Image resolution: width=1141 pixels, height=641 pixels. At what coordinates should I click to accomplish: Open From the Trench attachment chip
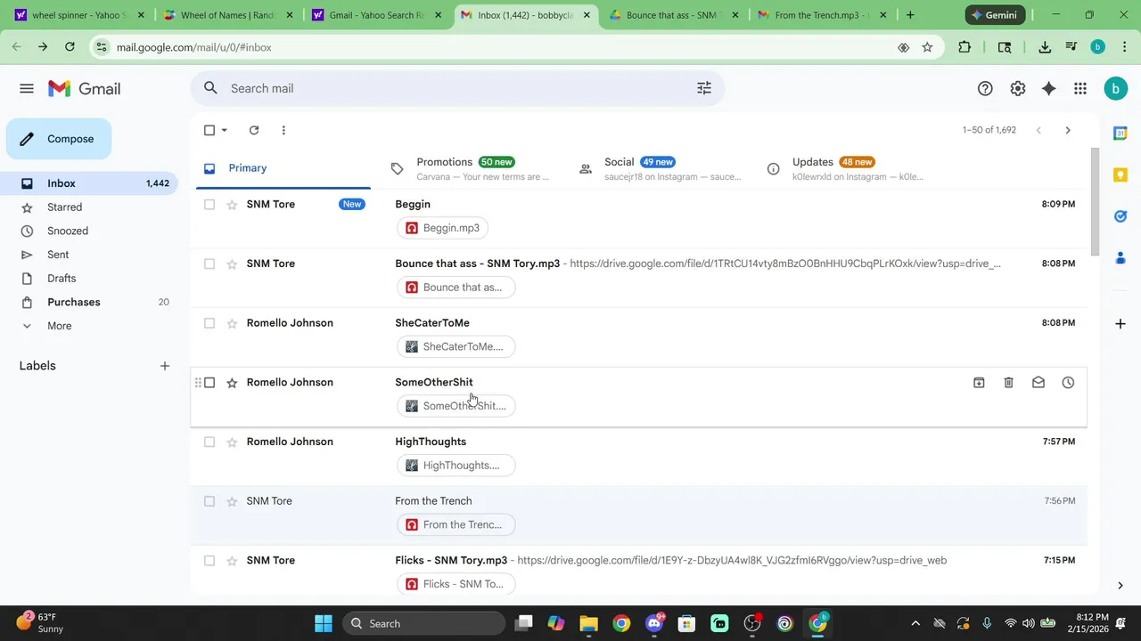click(456, 524)
